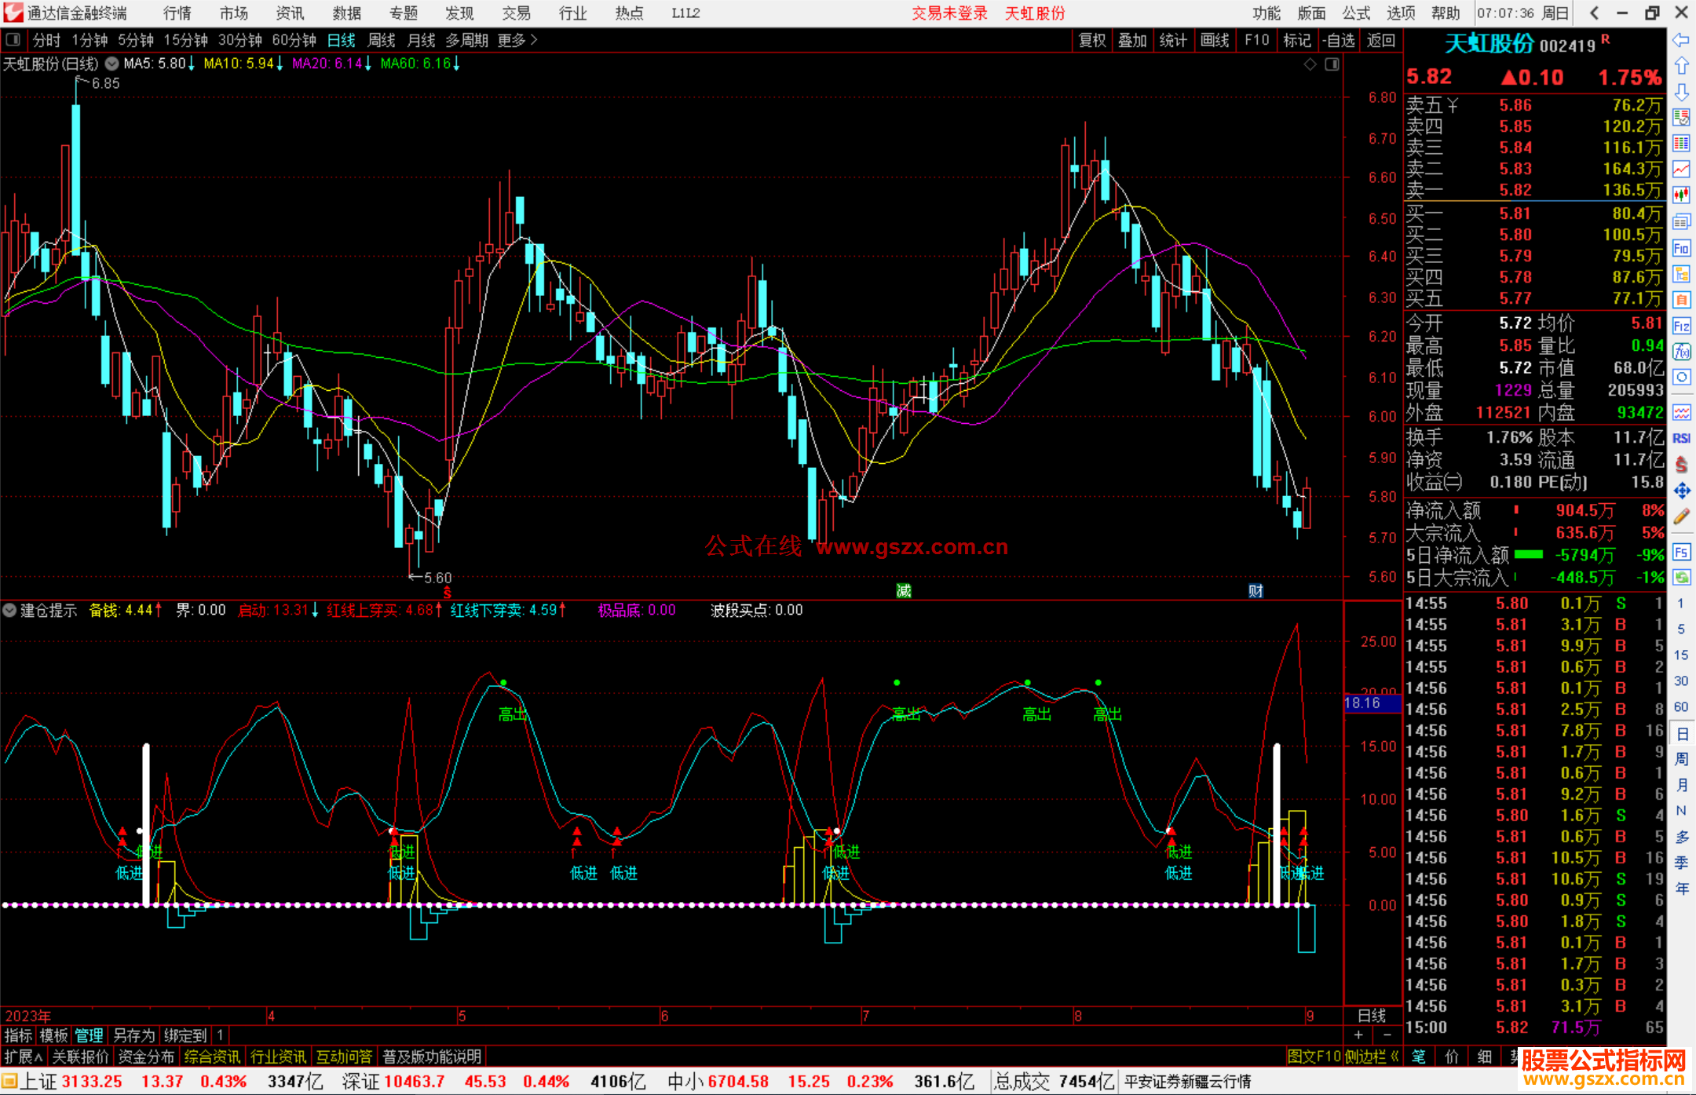The width and height of the screenshot is (1696, 1095).
Task: Expand the 扩展 panel at bottom left
Action: click(x=24, y=1057)
